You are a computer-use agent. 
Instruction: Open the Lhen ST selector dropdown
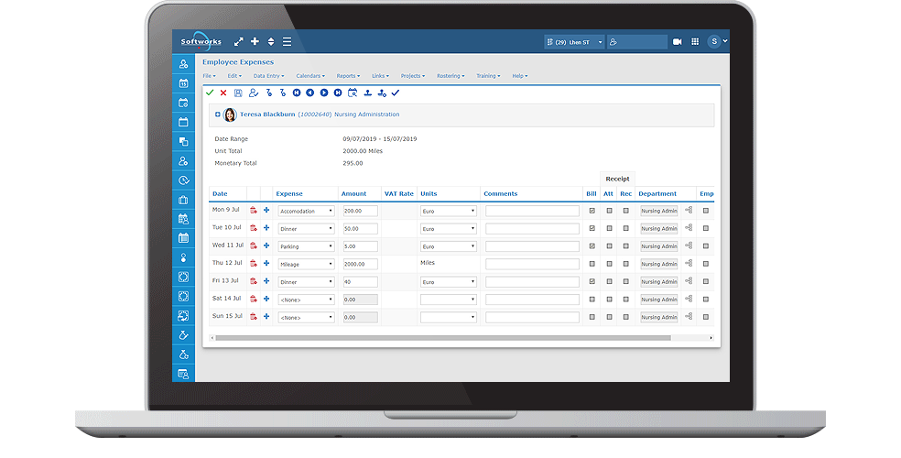click(574, 42)
